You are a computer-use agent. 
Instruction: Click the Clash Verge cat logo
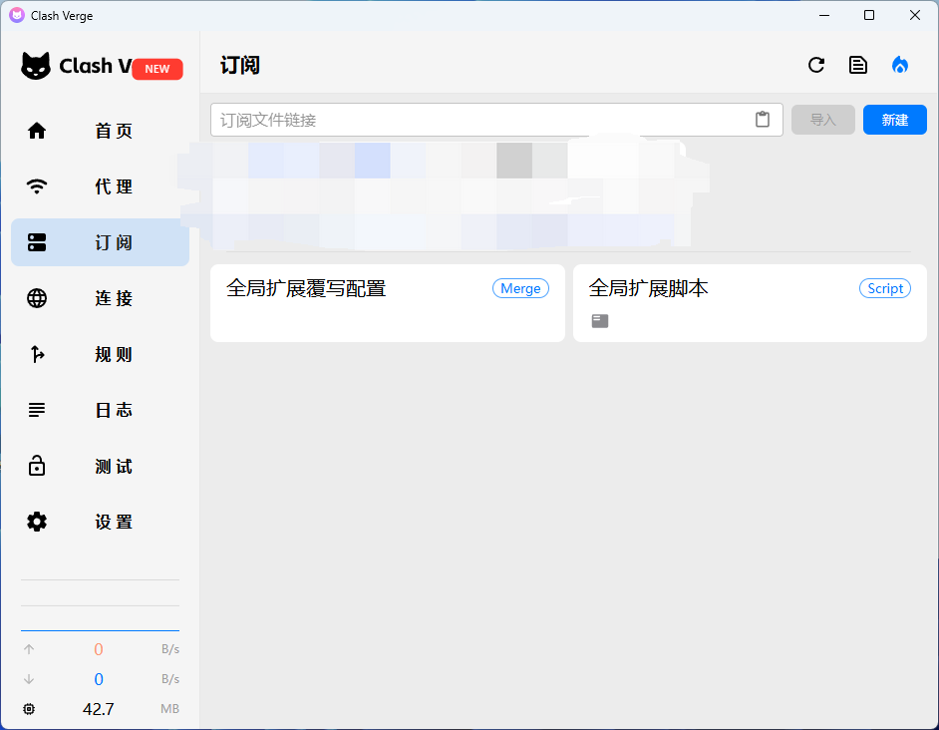coord(37,67)
